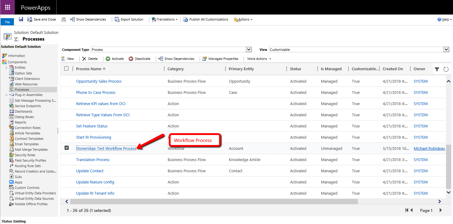
Task: Select the Export Solution toolbar icon
Action: [x=129, y=19]
